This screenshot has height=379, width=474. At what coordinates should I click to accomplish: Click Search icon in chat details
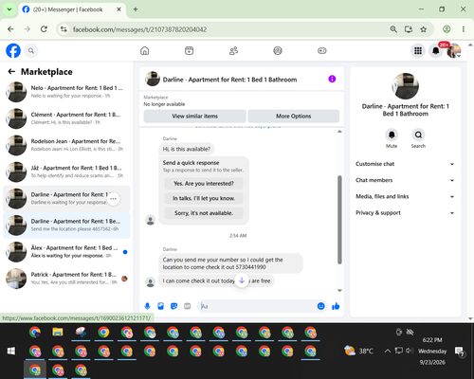[x=418, y=135]
